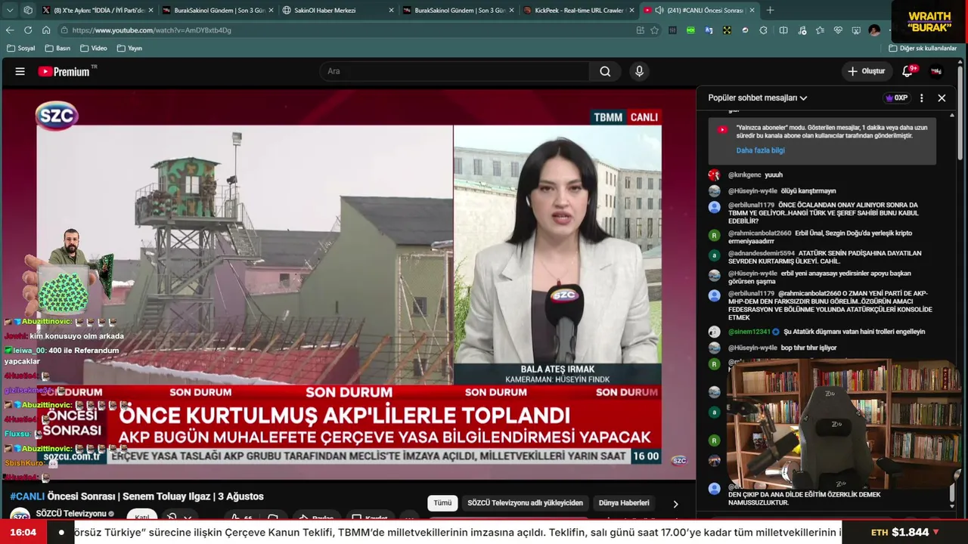The image size is (968, 544).
Task: Click the webcam overlay of bookshelf room
Action: (x=843, y=425)
